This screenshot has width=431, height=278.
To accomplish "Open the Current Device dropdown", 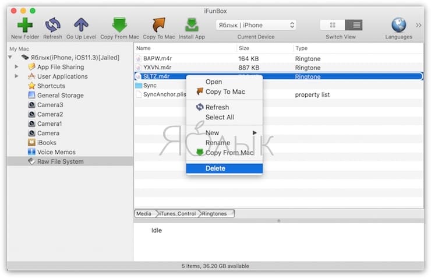I will (x=256, y=25).
